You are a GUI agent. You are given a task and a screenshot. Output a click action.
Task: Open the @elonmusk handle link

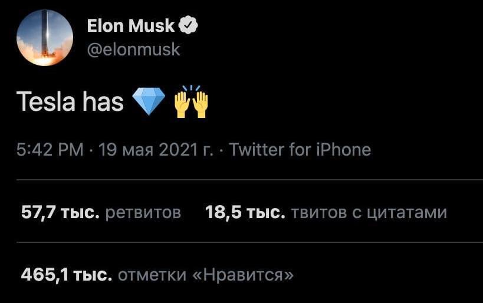133,49
